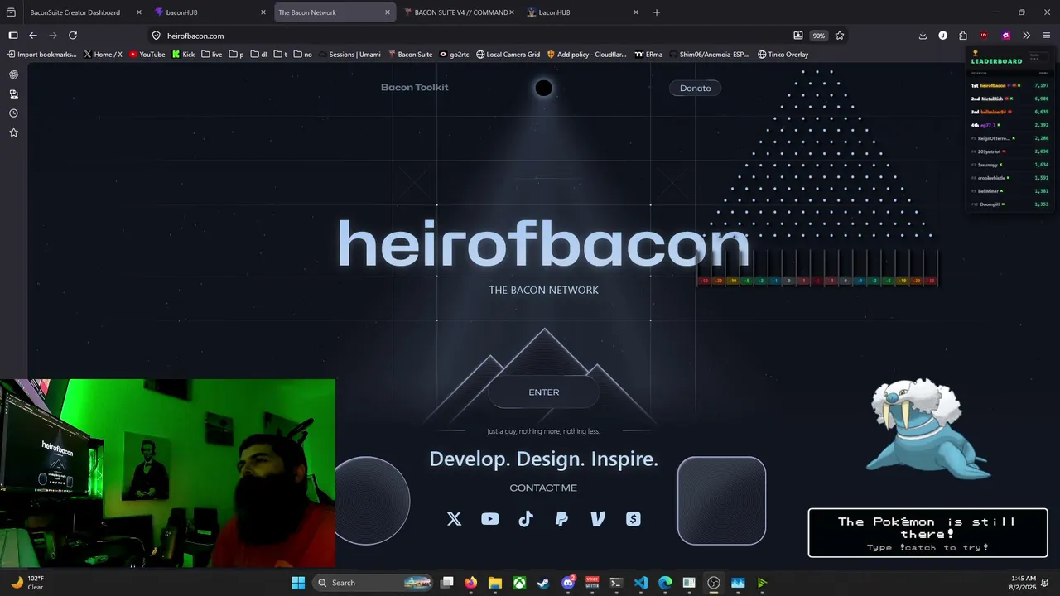Click the ENTER button
This screenshot has height=596, width=1060.
(x=544, y=392)
